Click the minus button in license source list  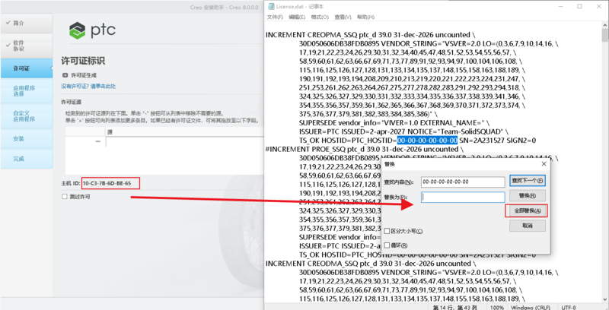pos(97,141)
